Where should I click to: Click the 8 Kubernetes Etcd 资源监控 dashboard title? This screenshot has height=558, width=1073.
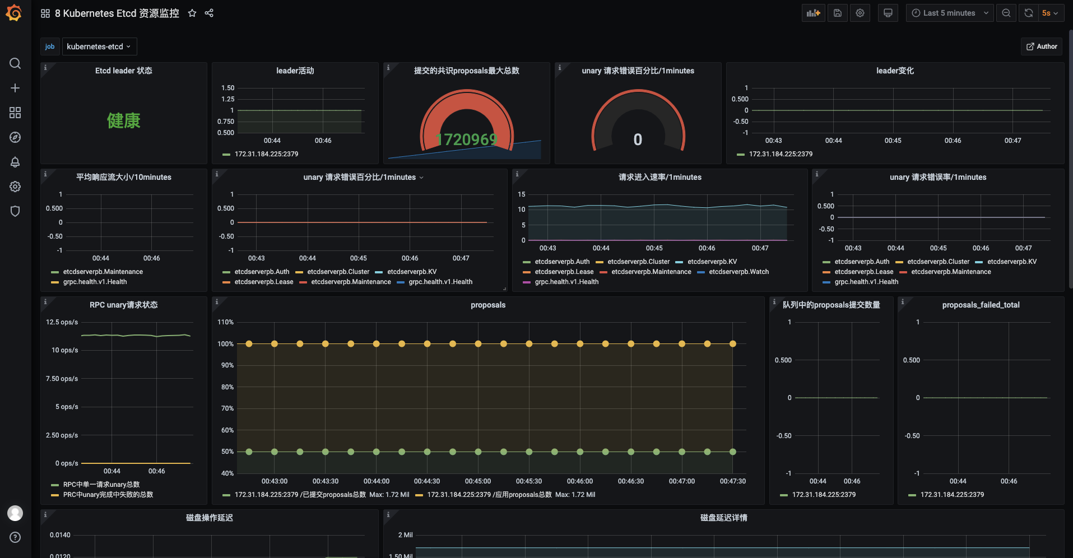tap(117, 13)
